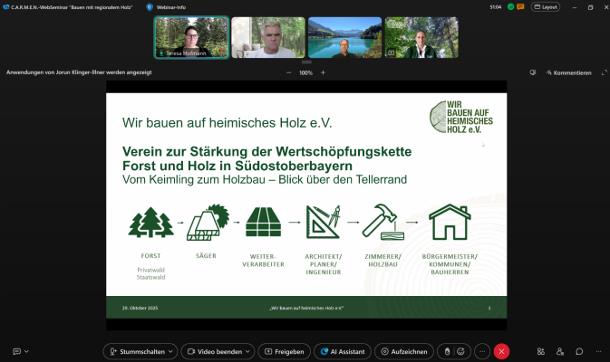Open the apps panel icon

[x=541, y=351]
